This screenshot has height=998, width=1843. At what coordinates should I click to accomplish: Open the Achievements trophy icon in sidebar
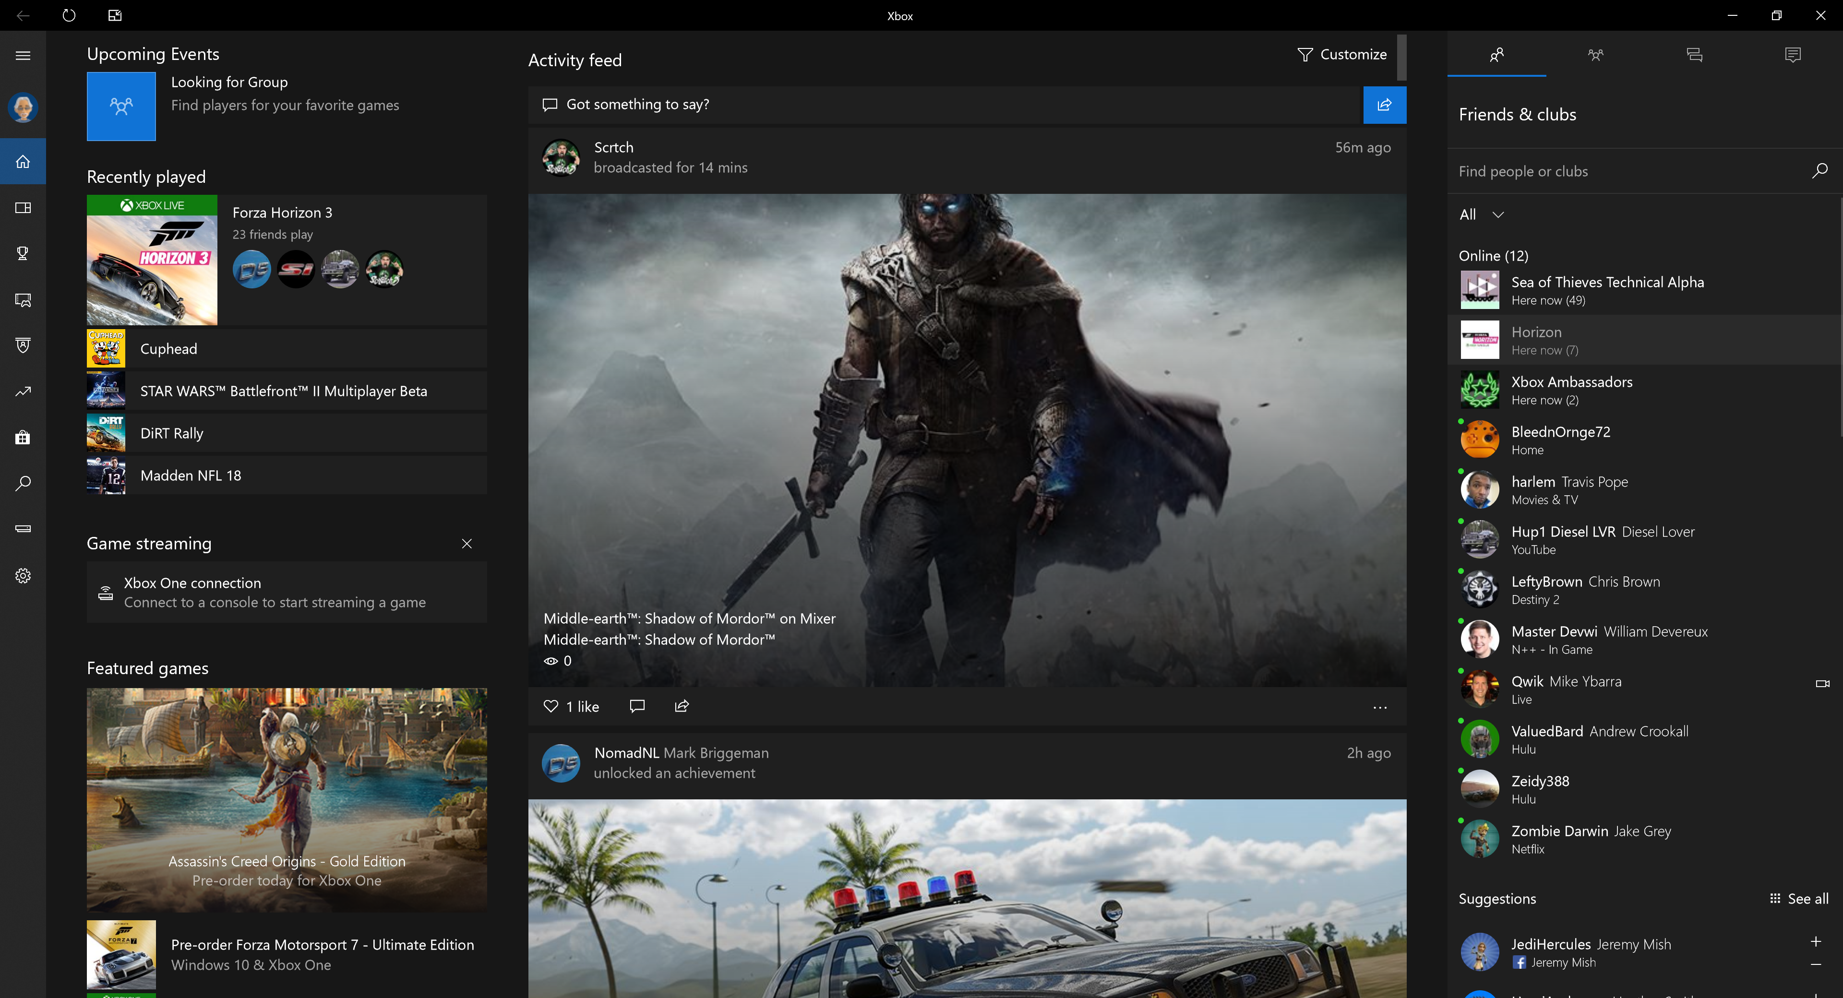(23, 253)
